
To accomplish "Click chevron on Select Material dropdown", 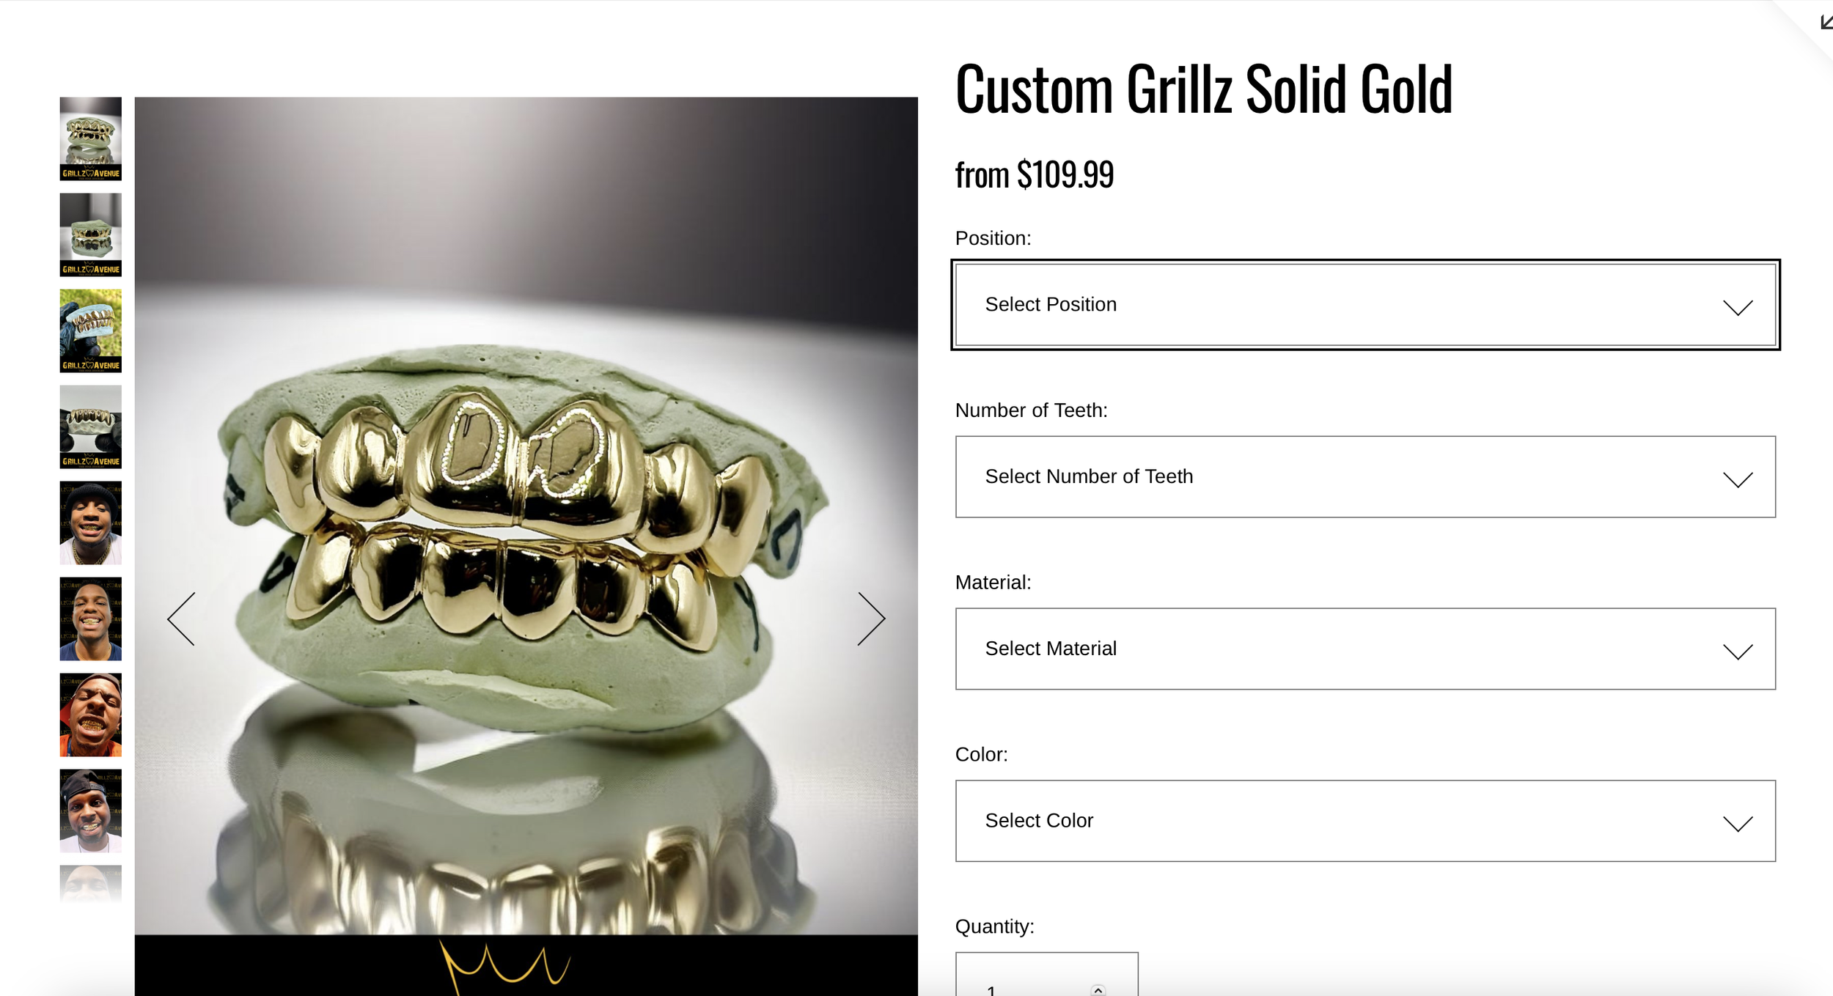I will (1737, 652).
